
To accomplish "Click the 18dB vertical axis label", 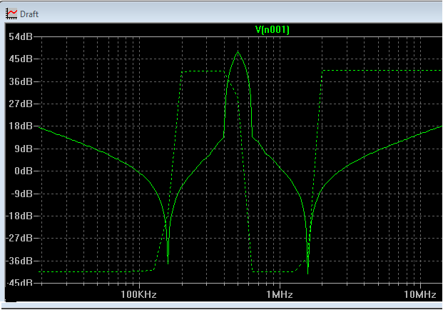I will pyautogui.click(x=20, y=126).
